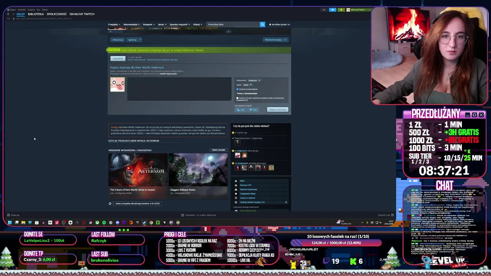Toggle Zezwól na komentarze checkbox
Image resolution: width=491 pixels, height=276 pixels.
click(x=237, y=89)
